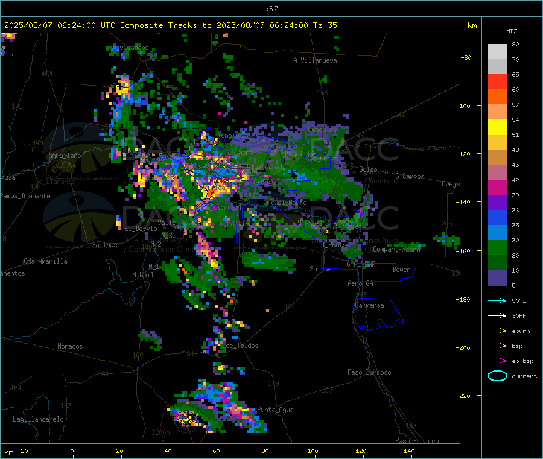Pick the mauve swatch between 45 and 42
Viewport: 543px width, 459px height.
coord(497,173)
